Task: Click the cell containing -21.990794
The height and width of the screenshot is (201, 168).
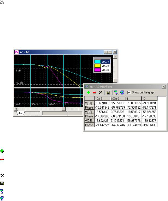Action: pyautogui.click(x=149, y=103)
